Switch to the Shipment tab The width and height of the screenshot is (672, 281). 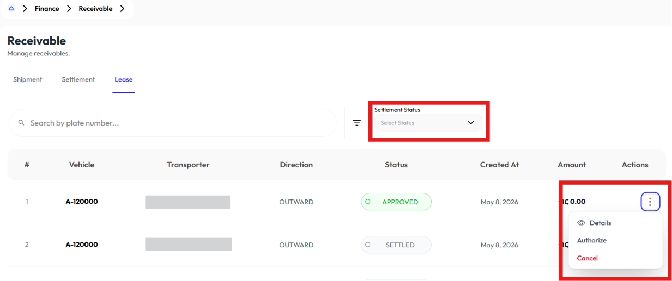coord(28,79)
